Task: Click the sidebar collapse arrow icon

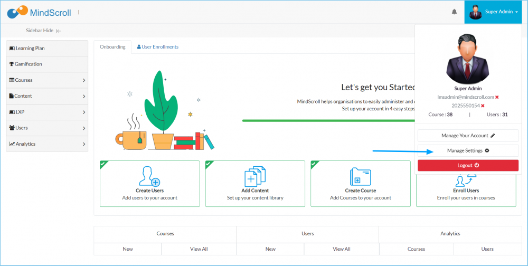Action: pyautogui.click(x=59, y=31)
